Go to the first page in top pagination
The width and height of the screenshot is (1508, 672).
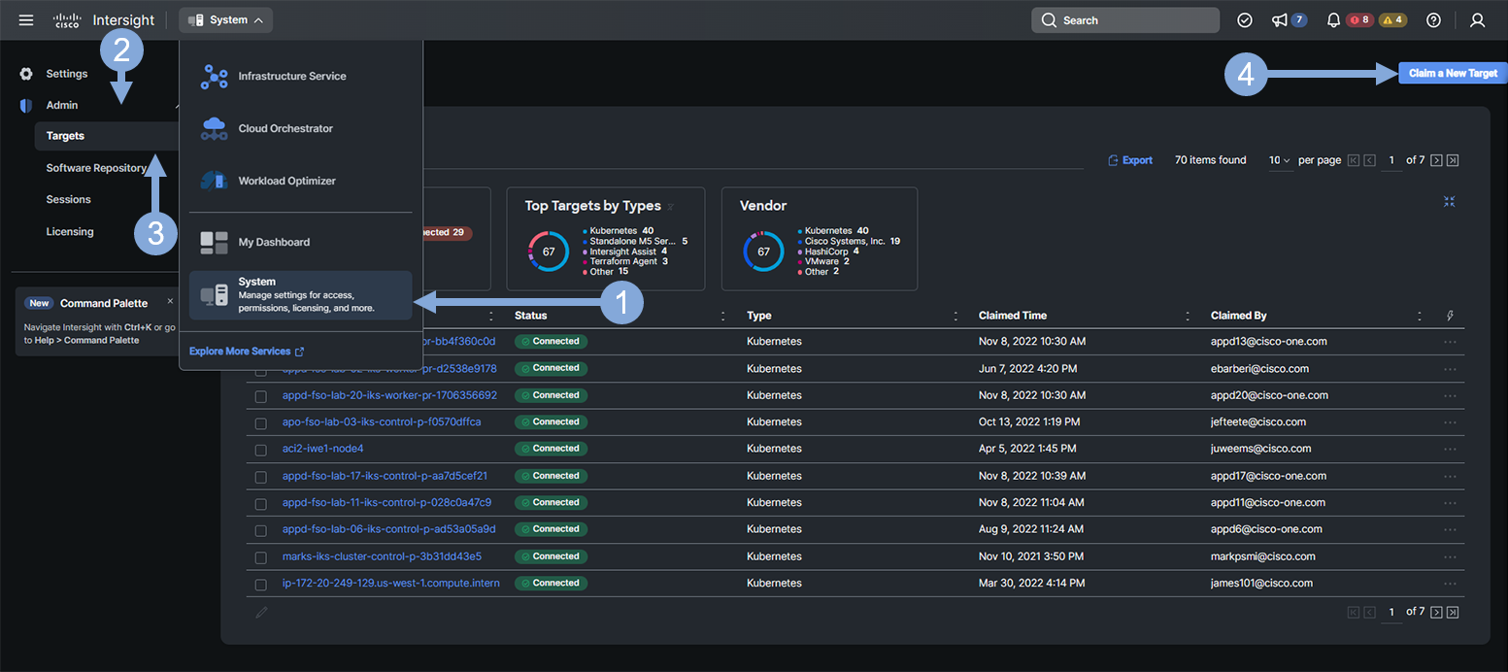tap(1354, 160)
